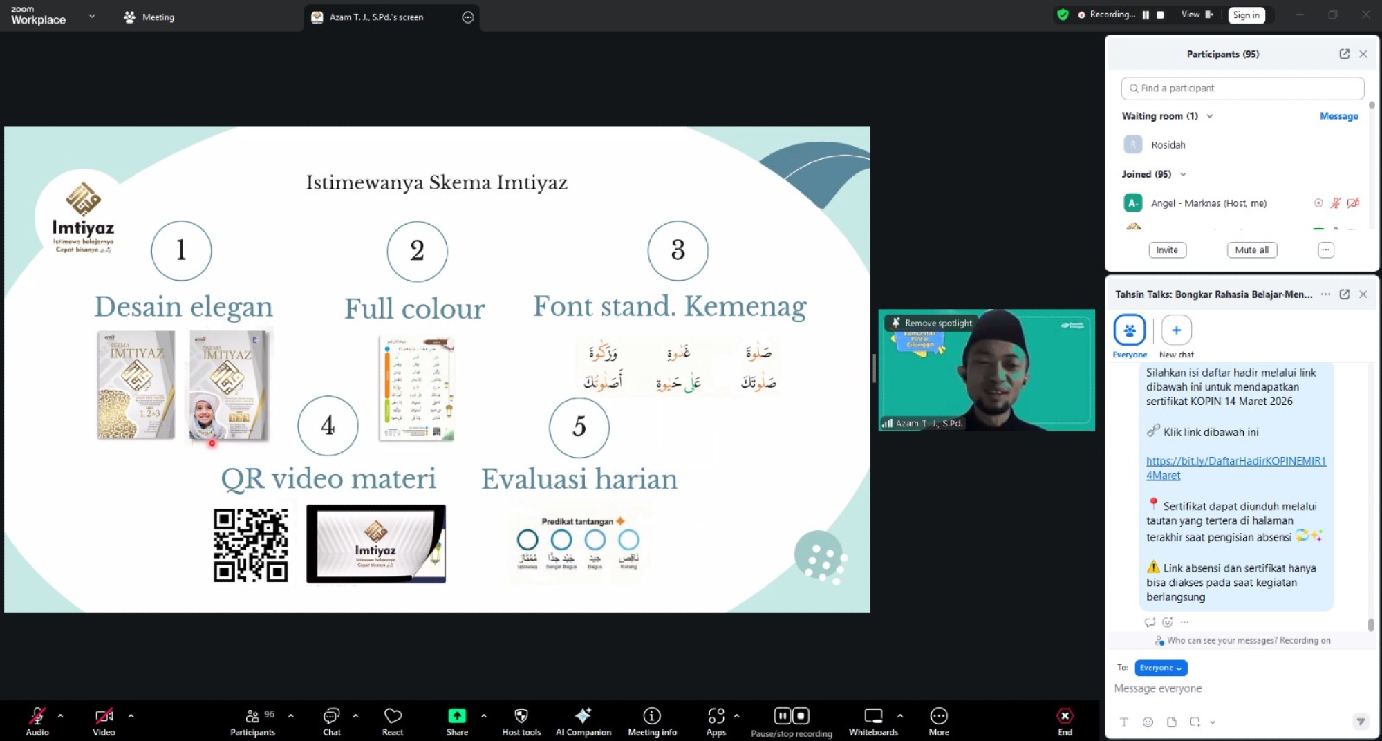Start your video
The image size is (1382, 741).
click(x=103, y=721)
